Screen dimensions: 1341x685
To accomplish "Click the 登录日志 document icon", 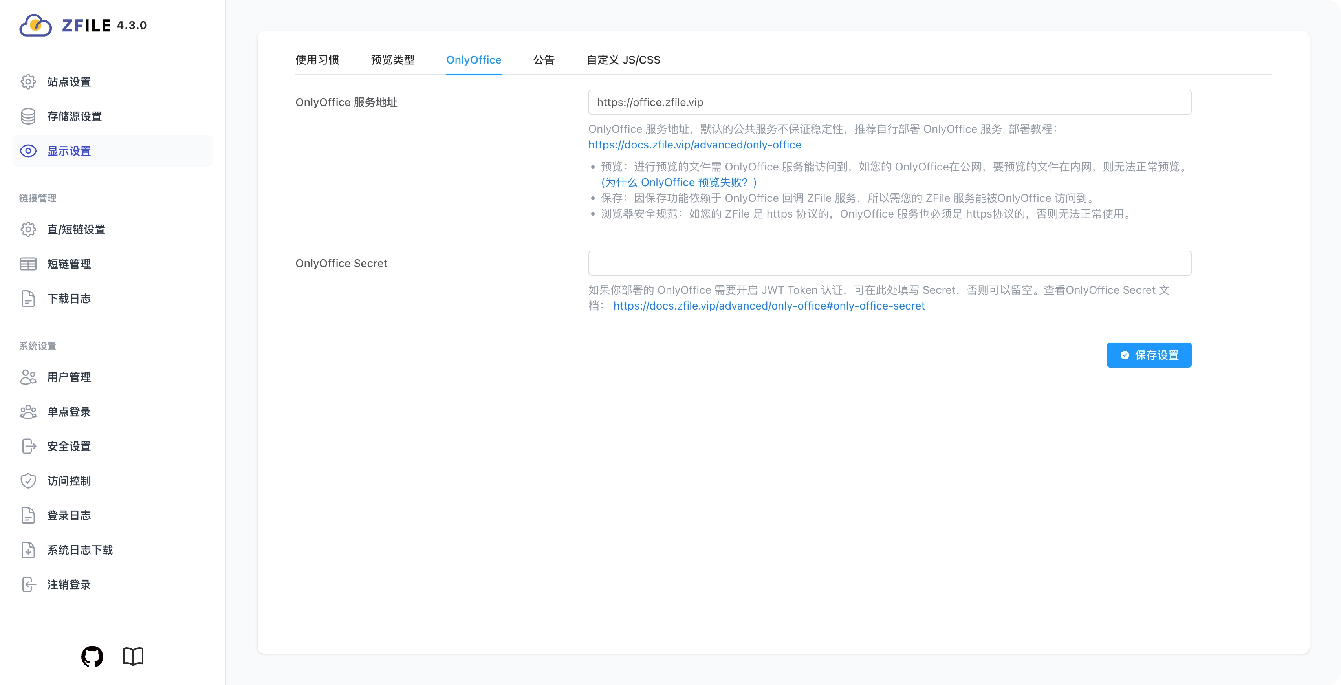I will click(x=28, y=515).
